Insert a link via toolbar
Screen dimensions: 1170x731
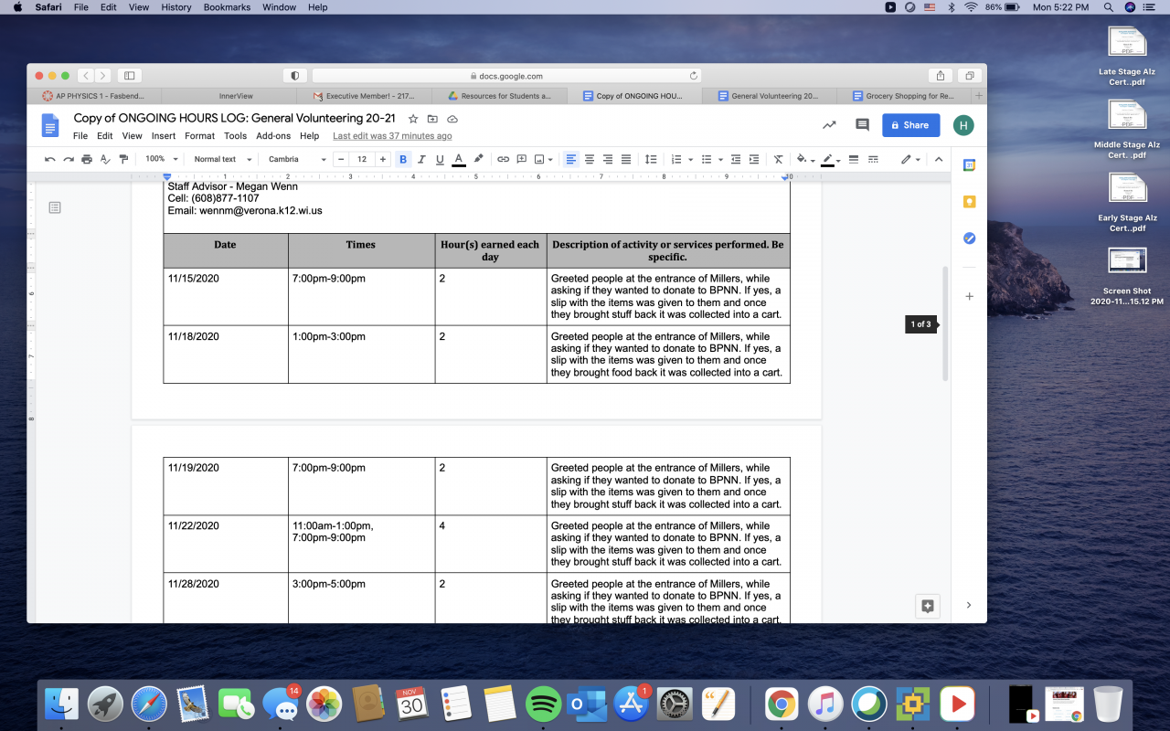[503, 159]
